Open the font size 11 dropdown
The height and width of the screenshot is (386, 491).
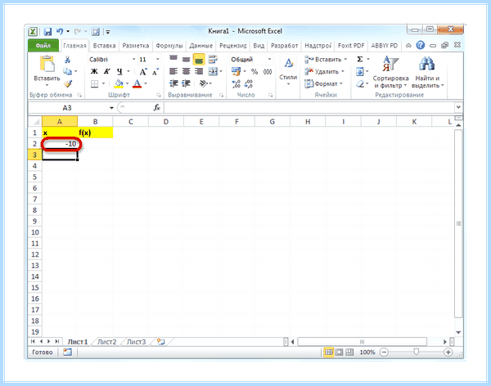(157, 59)
